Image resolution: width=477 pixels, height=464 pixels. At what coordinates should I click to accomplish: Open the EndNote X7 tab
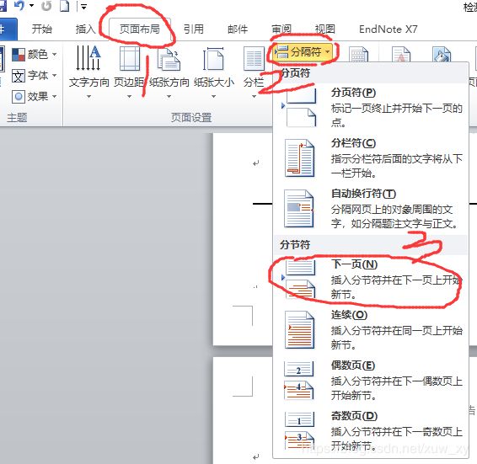tap(389, 29)
